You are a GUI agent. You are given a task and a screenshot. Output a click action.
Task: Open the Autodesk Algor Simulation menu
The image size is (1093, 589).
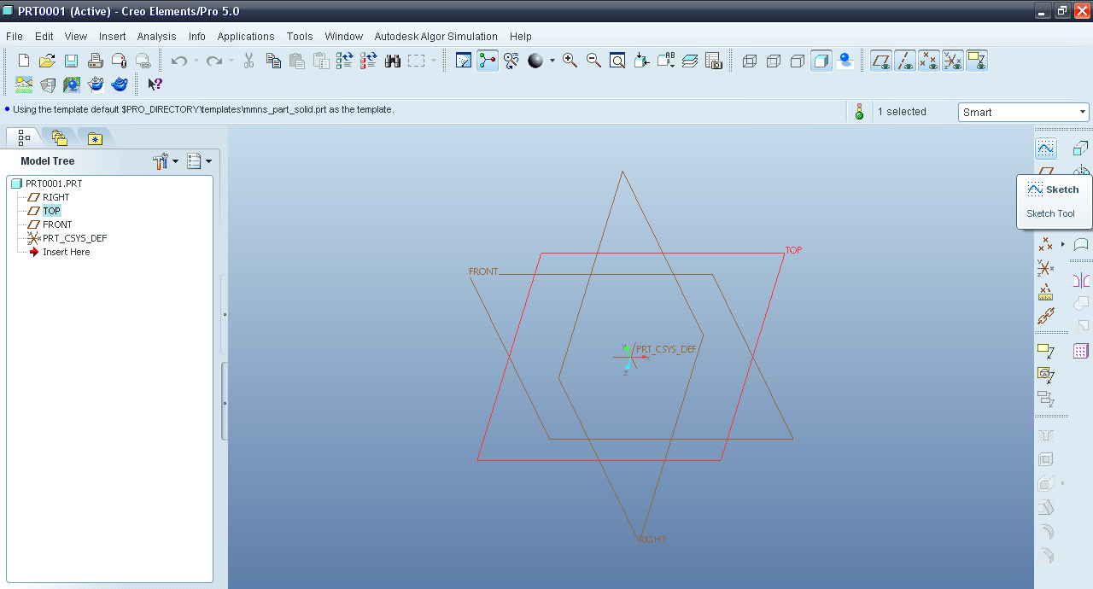(x=436, y=37)
